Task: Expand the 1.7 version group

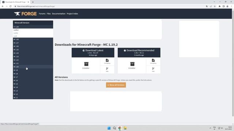Action: (33, 77)
